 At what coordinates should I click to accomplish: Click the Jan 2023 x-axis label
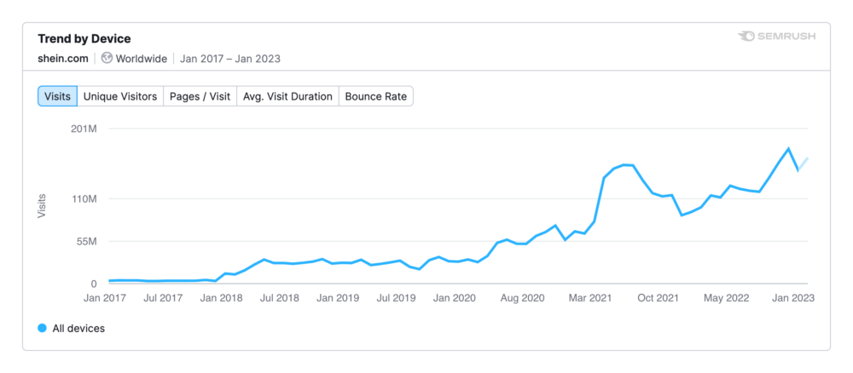[x=793, y=298]
